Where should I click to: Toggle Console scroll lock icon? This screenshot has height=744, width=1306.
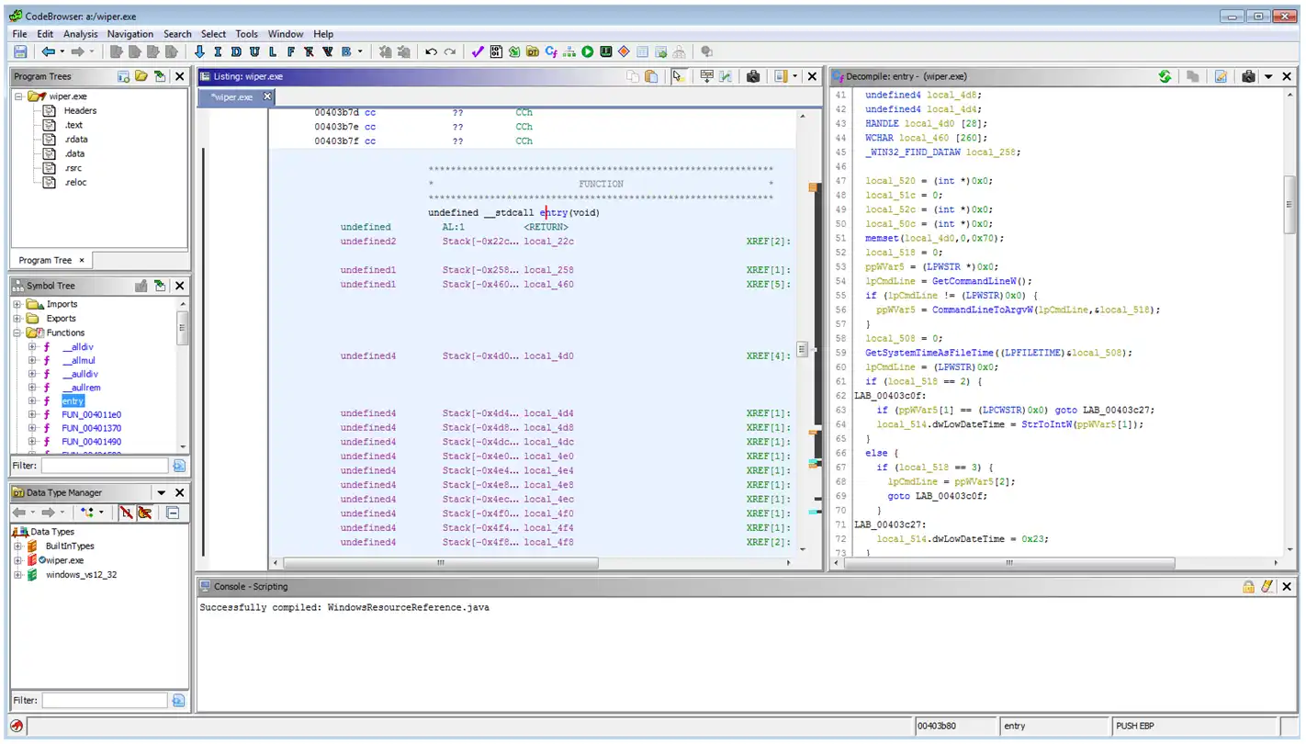pos(1249,586)
